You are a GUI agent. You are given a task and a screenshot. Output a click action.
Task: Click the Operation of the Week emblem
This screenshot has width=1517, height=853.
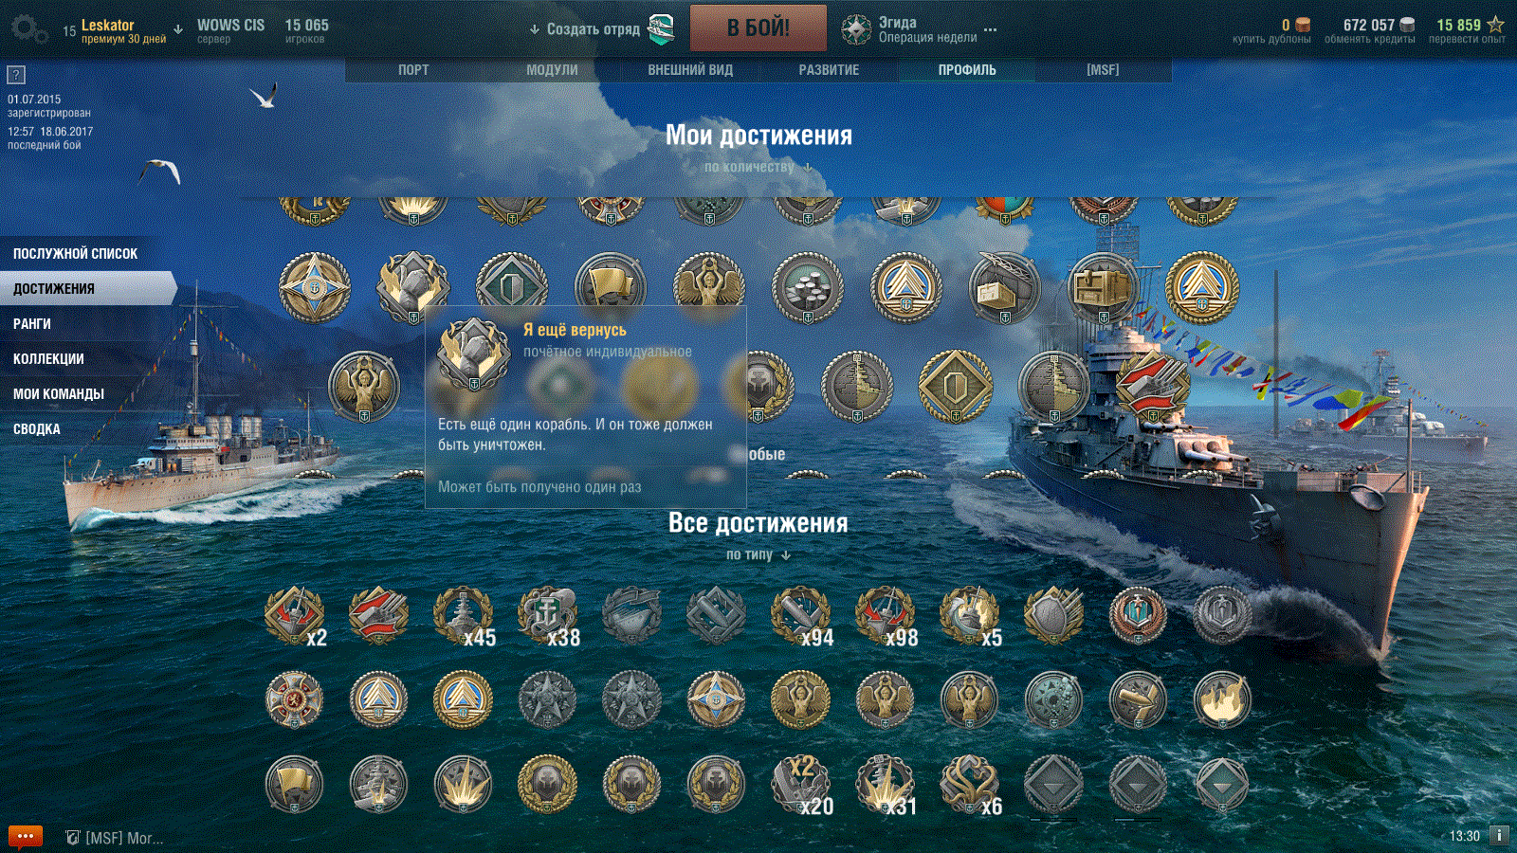click(856, 29)
